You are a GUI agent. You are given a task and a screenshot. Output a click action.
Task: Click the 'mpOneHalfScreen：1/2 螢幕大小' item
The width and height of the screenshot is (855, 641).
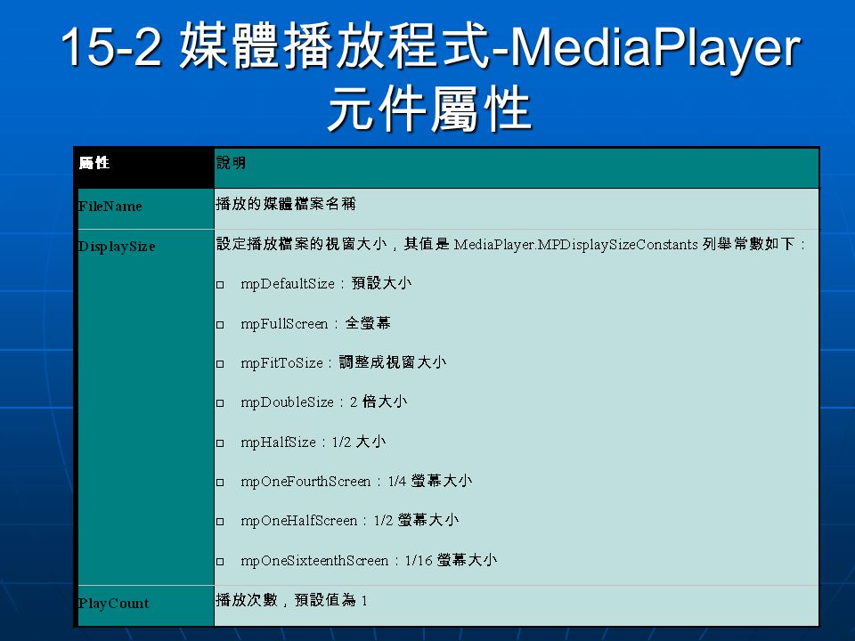coord(349,521)
